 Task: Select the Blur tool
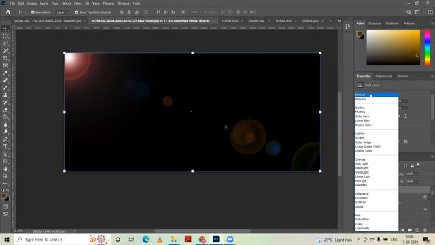coord(5,125)
